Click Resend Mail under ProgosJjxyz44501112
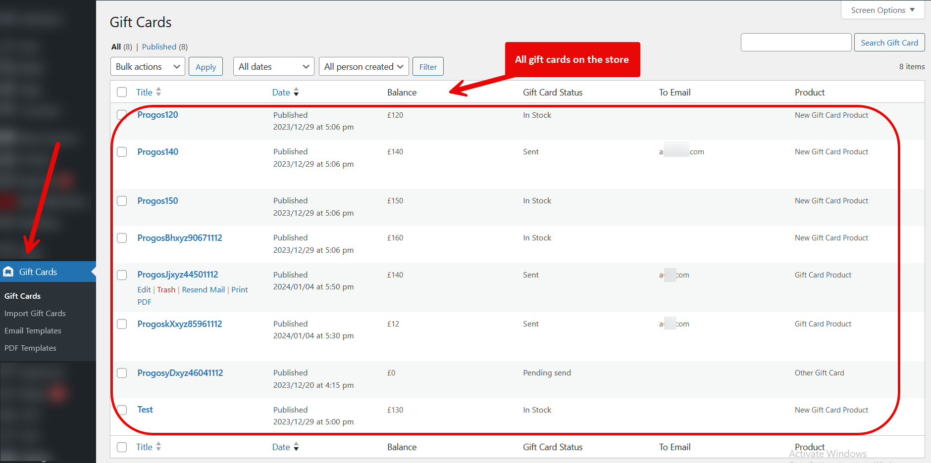The height and width of the screenshot is (463, 931). [x=204, y=290]
